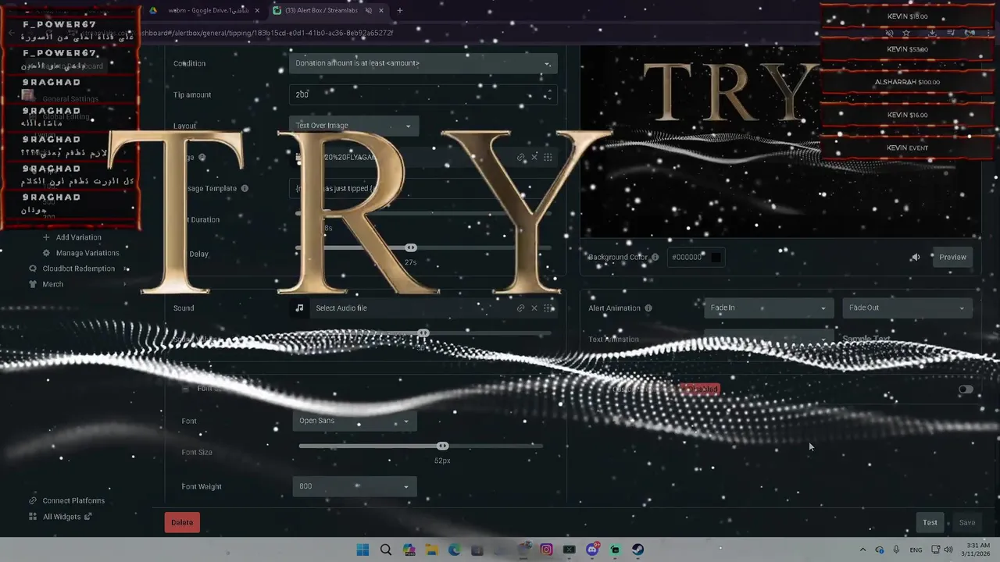
Task: Remove the image with the X icon
Action: click(534, 158)
